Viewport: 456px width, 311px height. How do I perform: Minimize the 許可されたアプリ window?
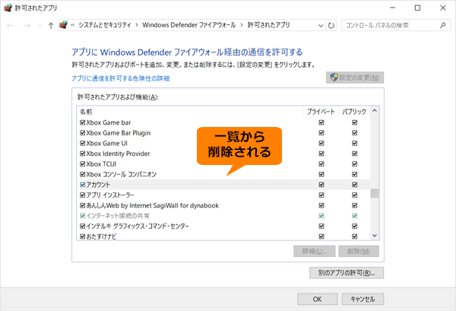coord(393,8)
